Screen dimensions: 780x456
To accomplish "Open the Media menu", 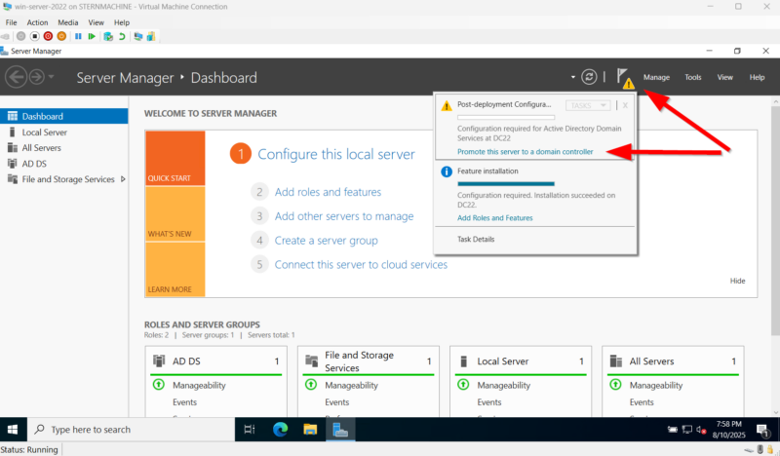I will 67,22.
